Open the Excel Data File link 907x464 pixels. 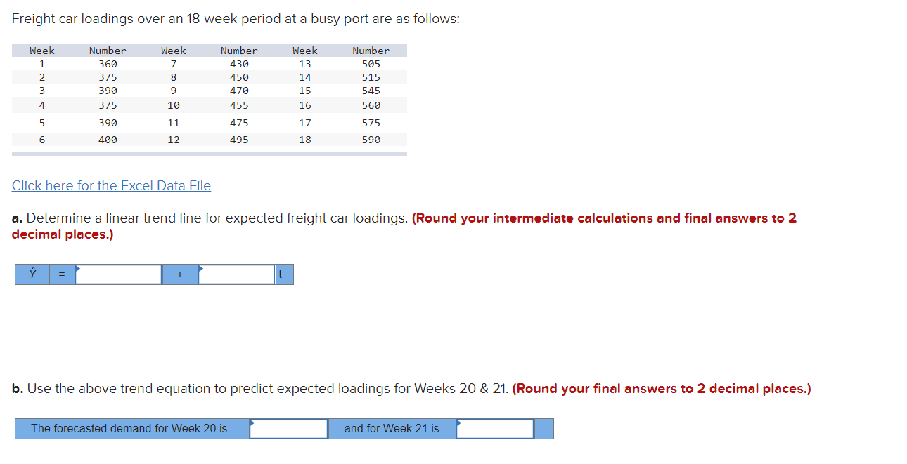(x=110, y=185)
